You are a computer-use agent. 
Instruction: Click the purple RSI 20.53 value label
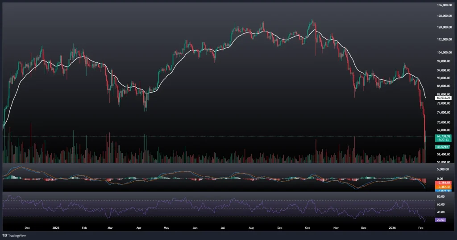[x=440, y=220]
